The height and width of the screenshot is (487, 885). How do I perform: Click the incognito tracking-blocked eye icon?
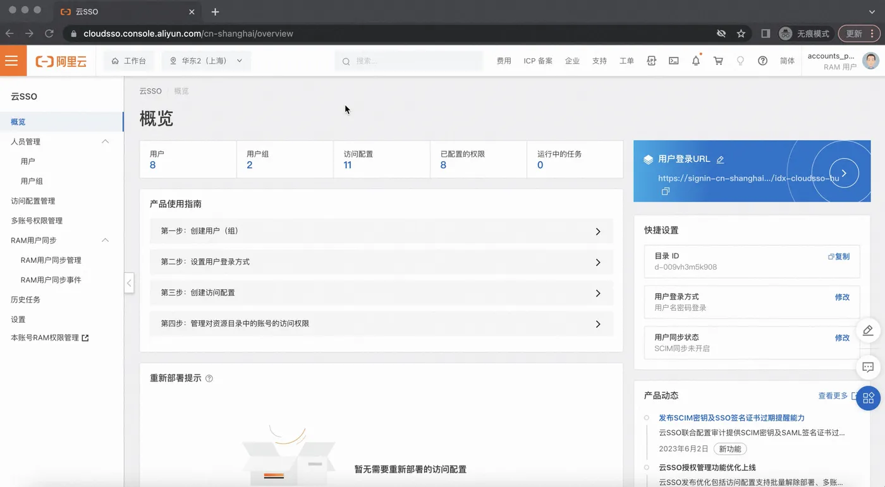coord(721,33)
